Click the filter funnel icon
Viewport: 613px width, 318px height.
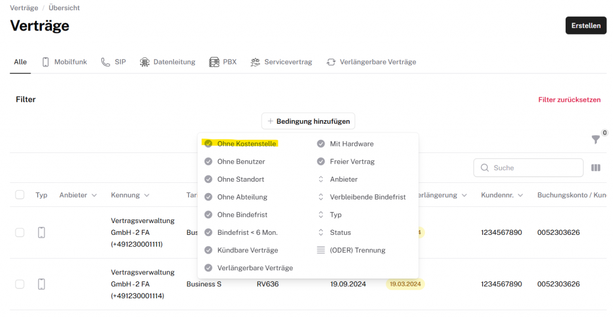coord(595,139)
